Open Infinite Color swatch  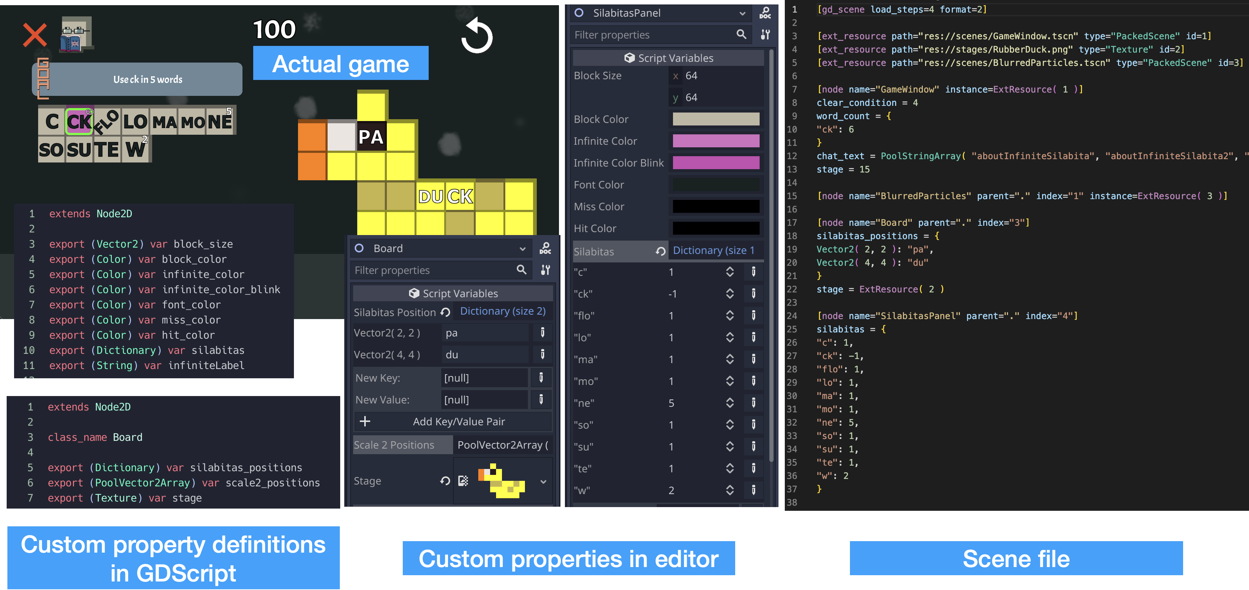pos(716,141)
